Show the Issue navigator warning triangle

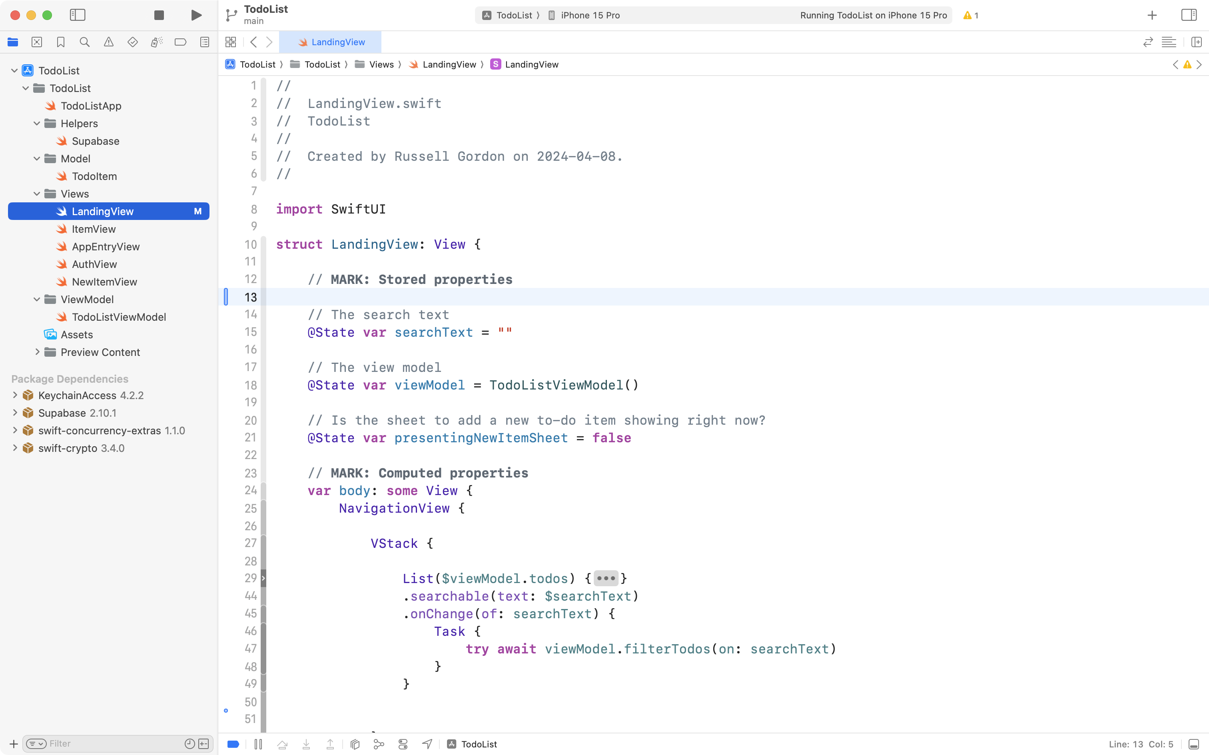coord(109,42)
